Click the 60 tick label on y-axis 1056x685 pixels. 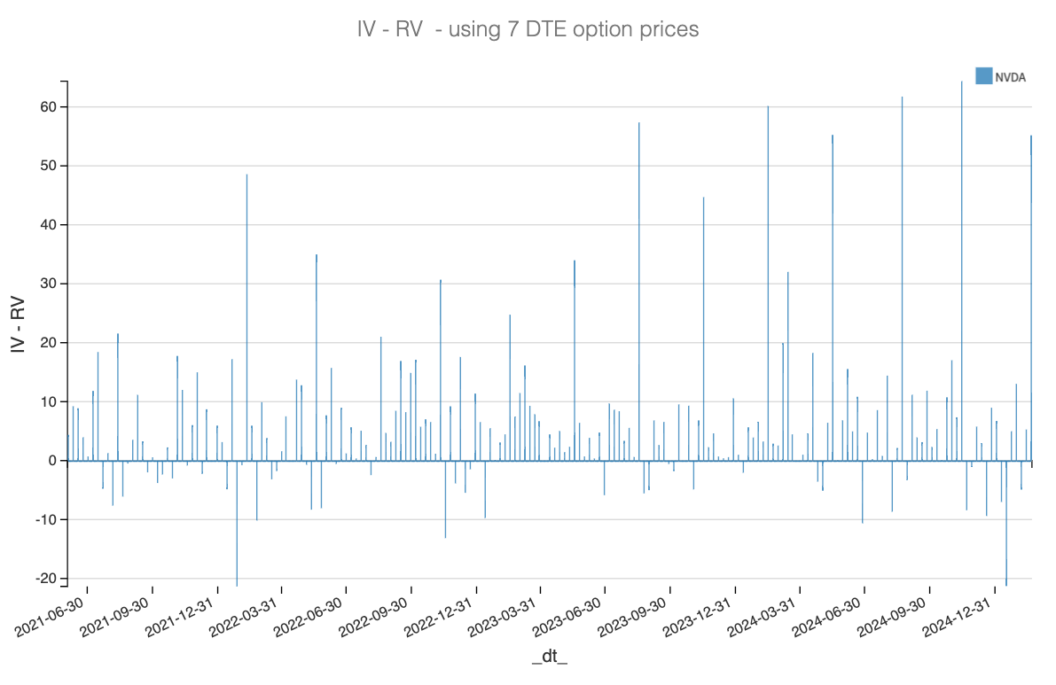coord(46,107)
